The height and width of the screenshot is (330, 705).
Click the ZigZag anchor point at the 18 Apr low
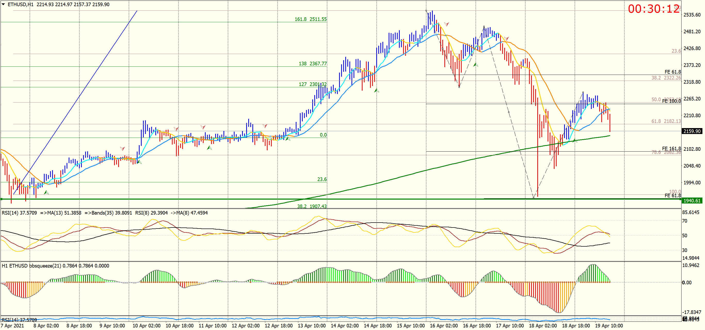click(x=533, y=198)
